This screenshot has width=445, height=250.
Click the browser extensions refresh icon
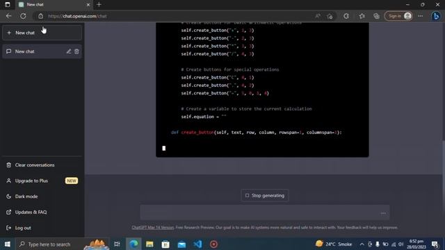coord(346,16)
